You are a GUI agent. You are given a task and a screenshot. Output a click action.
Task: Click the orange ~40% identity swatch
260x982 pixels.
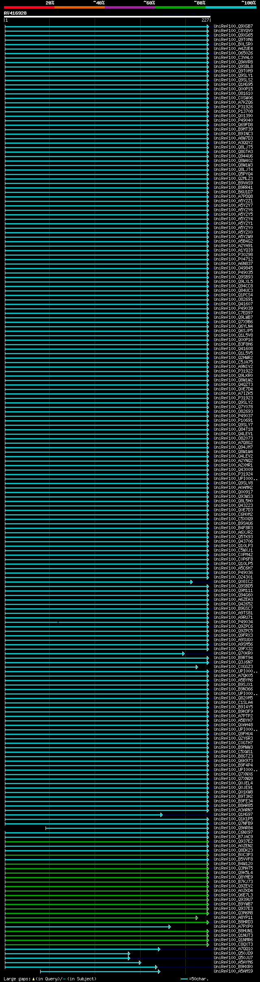[x=80, y=7]
